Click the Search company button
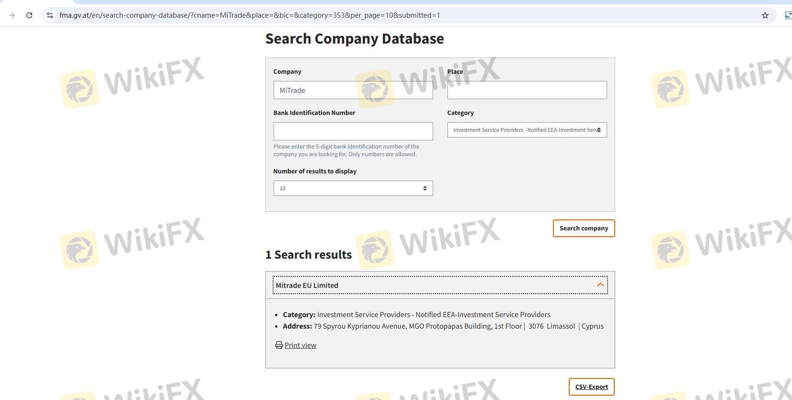Viewport: 792px width, 400px height. [x=584, y=229]
